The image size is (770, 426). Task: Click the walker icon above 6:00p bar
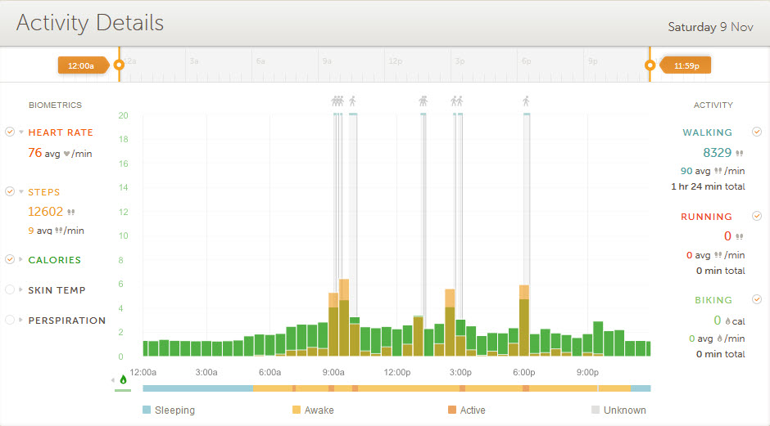(526, 101)
